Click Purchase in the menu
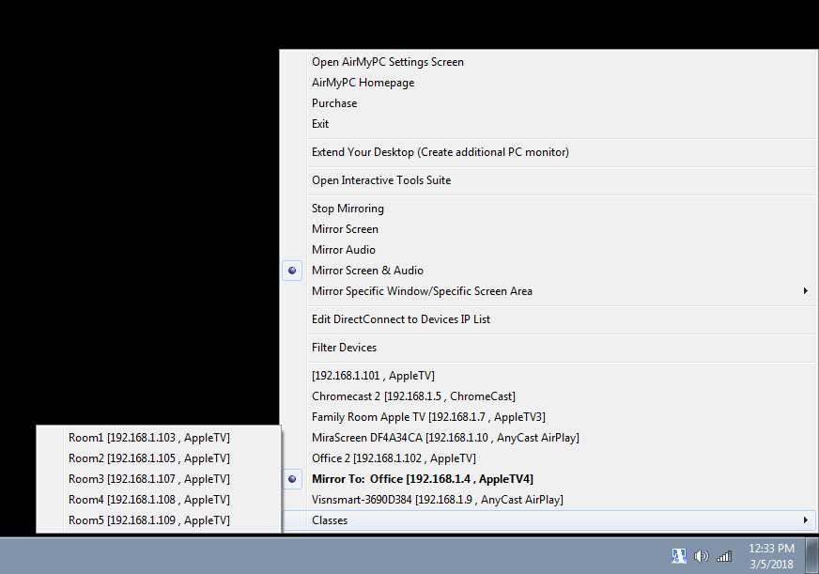 point(334,103)
